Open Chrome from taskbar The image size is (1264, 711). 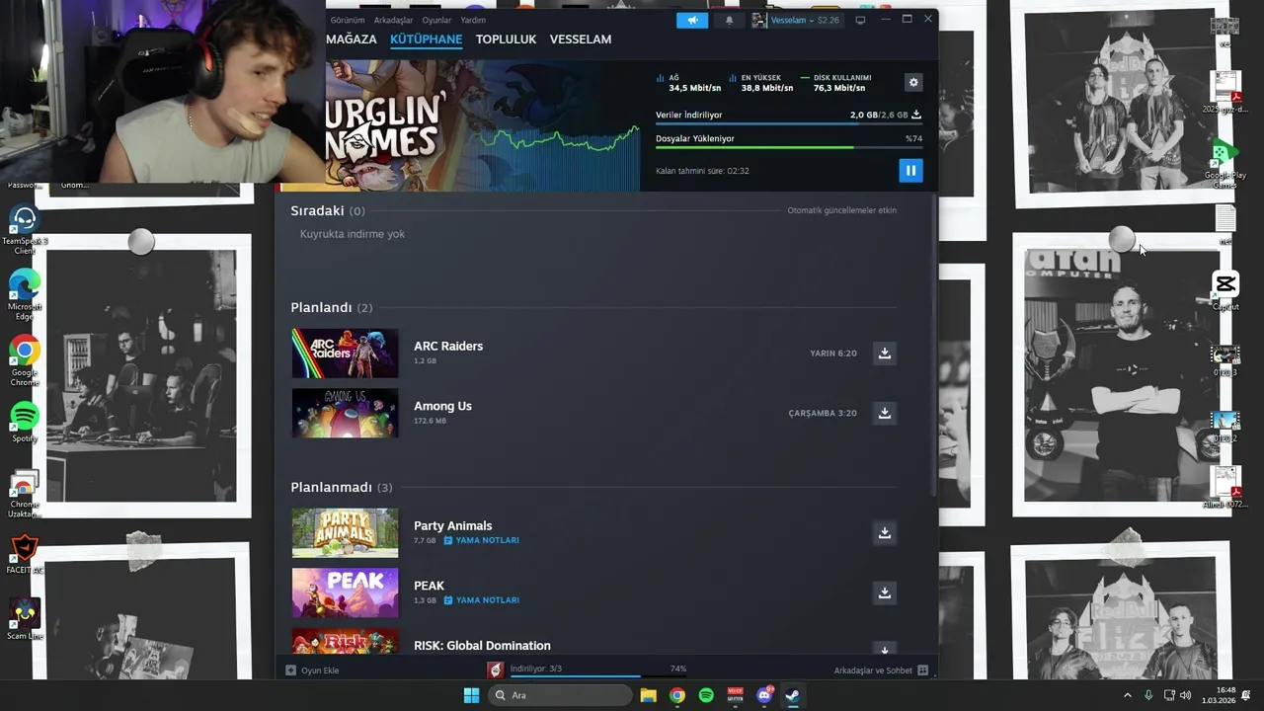coord(676,695)
